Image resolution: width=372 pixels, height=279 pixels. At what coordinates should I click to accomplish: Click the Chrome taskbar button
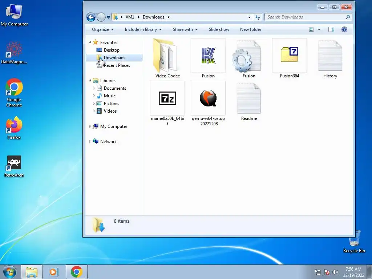[x=76, y=272]
